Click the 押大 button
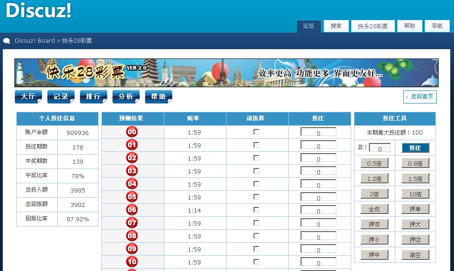The width and height of the screenshot is (454, 271). point(415,224)
